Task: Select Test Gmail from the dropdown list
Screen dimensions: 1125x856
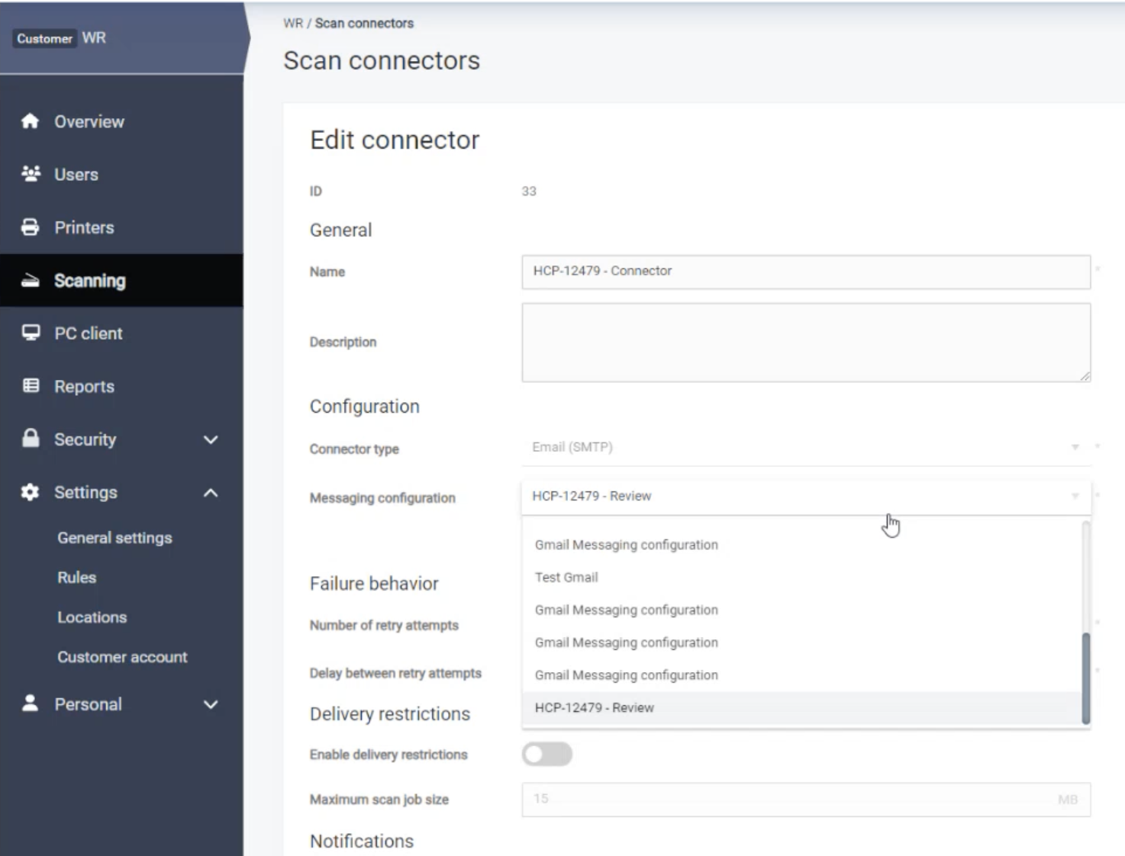Action: point(566,578)
